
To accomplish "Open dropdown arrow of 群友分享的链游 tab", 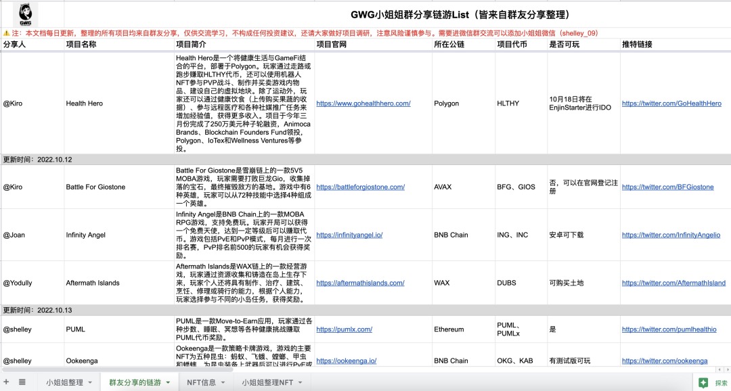I will tap(168, 383).
